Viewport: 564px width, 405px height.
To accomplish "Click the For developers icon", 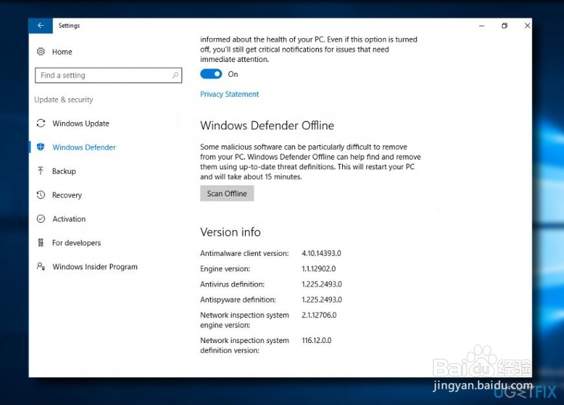I will pos(40,243).
